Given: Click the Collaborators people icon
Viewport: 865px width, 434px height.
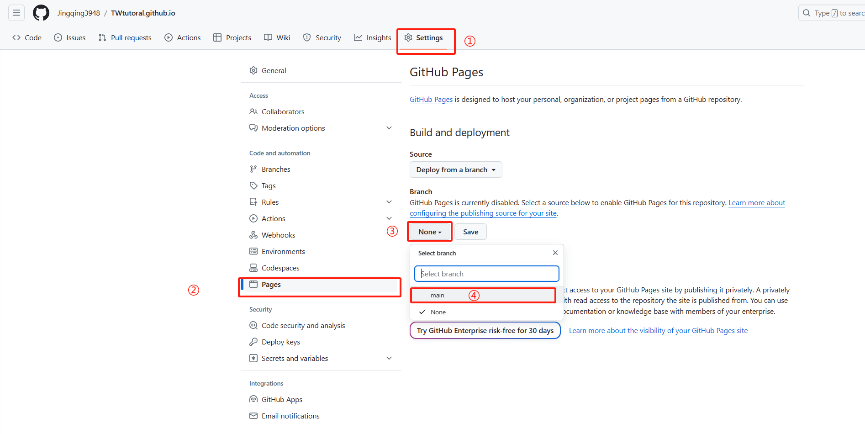Looking at the screenshot, I should (x=253, y=111).
